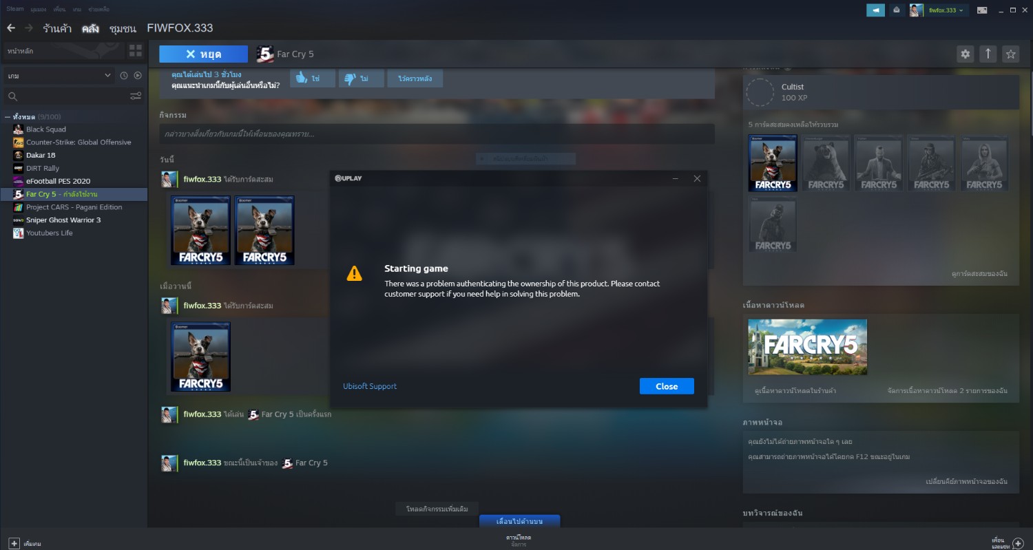Open the manage 2 DLC items link

948,390
